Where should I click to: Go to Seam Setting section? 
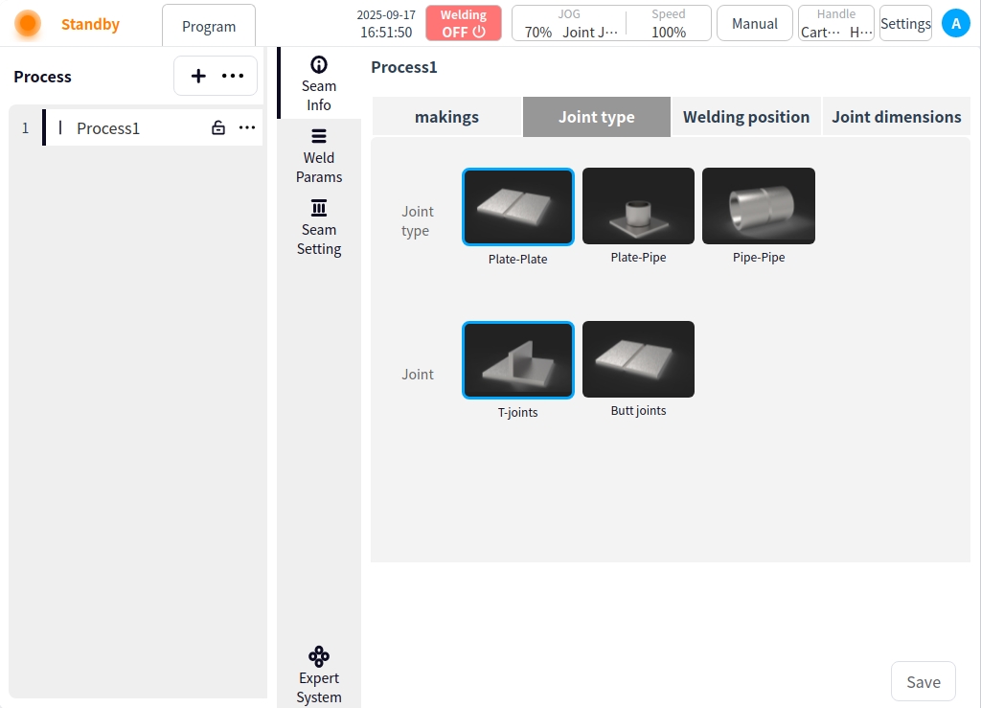pyautogui.click(x=319, y=227)
